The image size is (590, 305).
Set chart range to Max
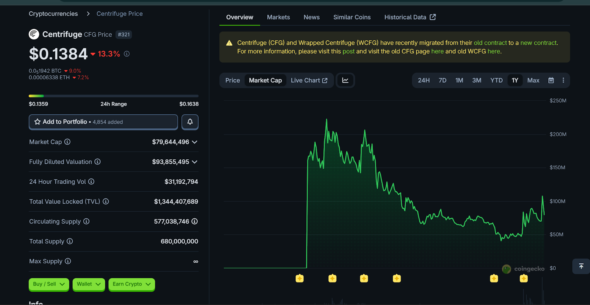(533, 80)
